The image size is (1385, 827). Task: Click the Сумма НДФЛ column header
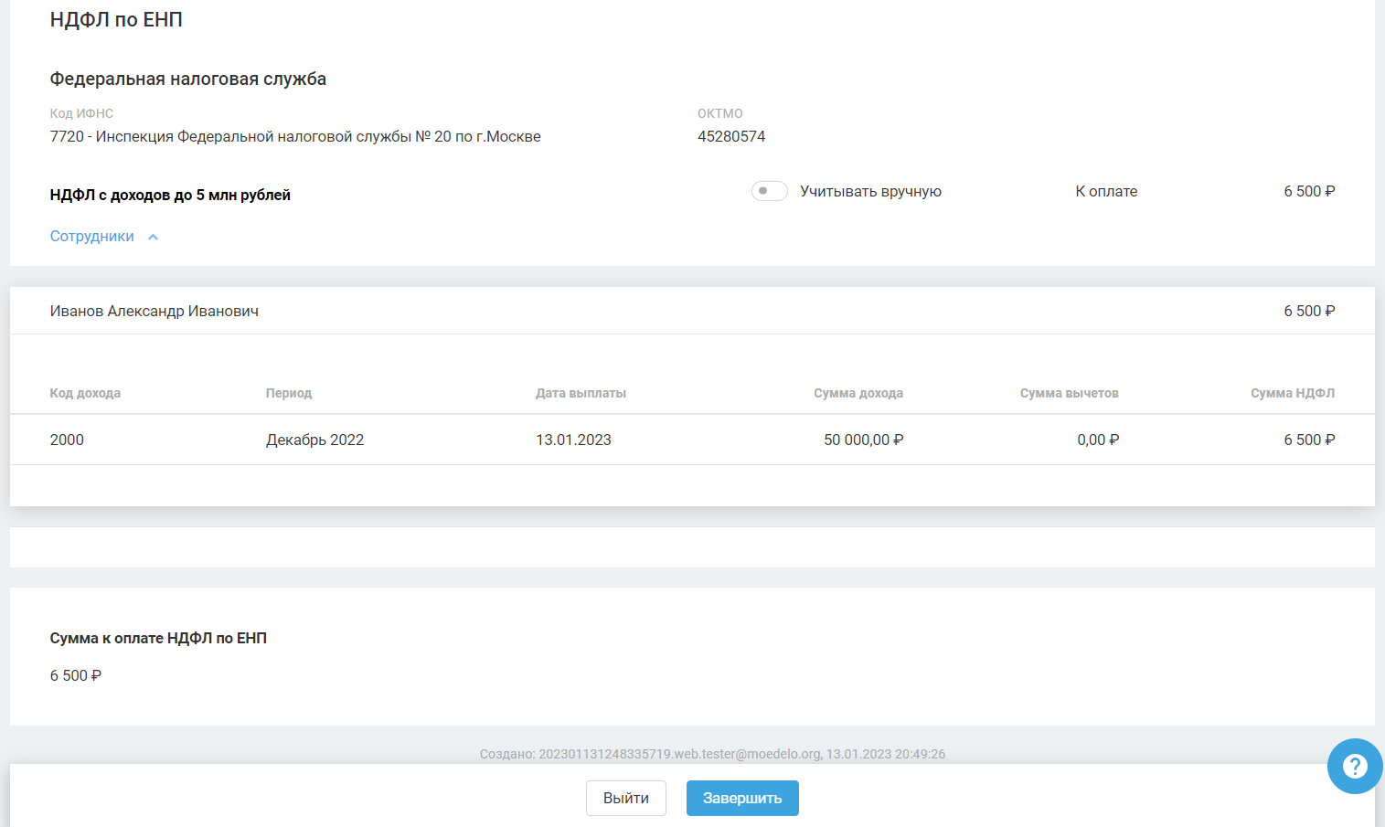[x=1292, y=393]
